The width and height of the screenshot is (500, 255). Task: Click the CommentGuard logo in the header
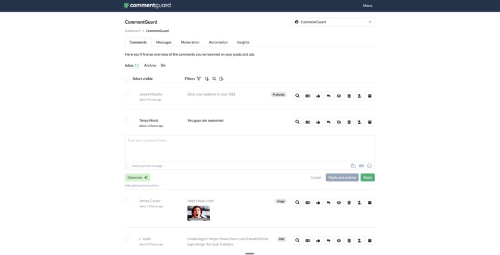(147, 5)
